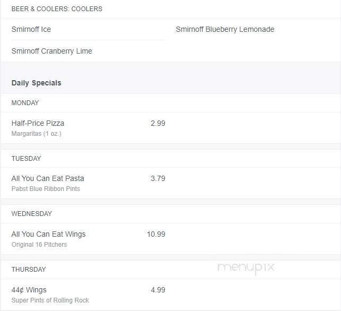Select Smirnoff Blueberry Lemonade entry
This screenshot has height=311, width=341.
[x=225, y=29]
